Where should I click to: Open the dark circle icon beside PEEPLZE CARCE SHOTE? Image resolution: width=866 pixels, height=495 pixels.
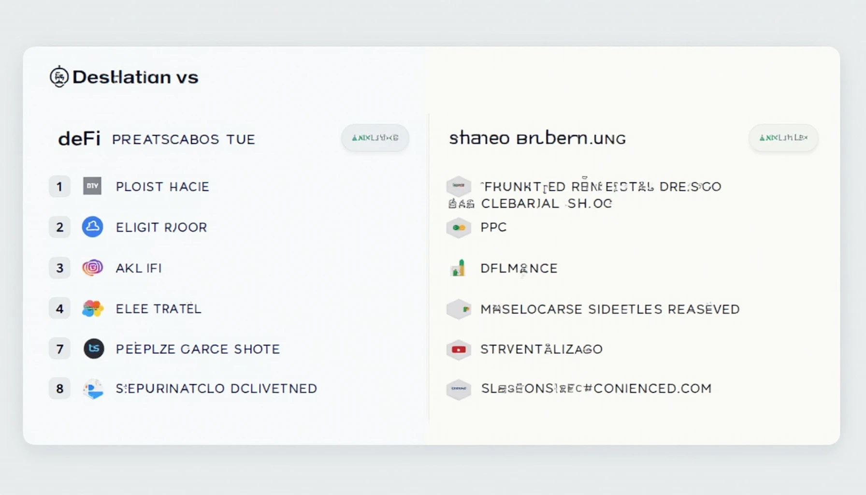coord(94,349)
